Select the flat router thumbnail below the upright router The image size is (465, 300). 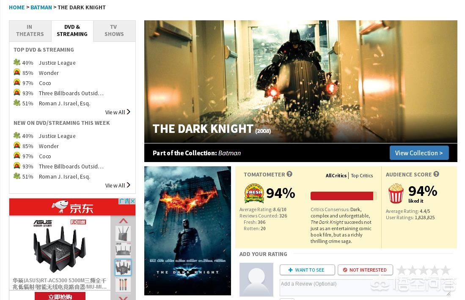pos(123,250)
